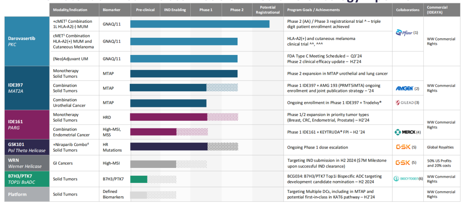464x204 pixels.
Task: Click the Potential Registrational column header
Action: [x=267, y=9]
